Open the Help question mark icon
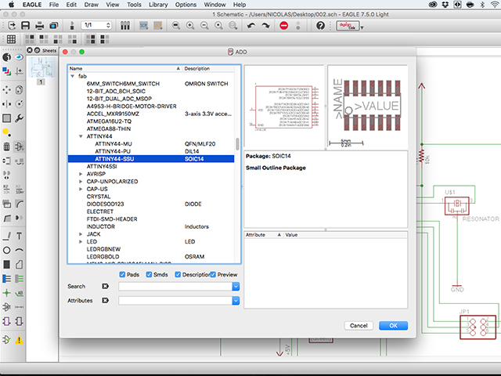Image resolution: width=501 pixels, height=376 pixels. point(320,26)
